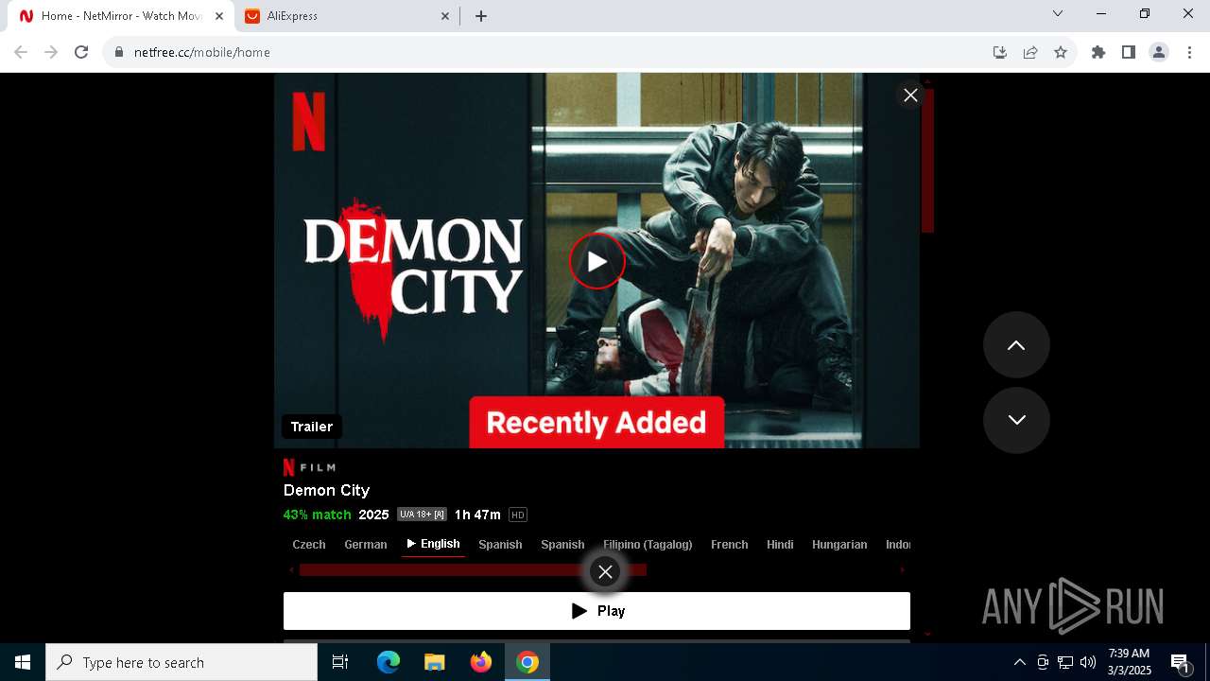Screen dimensions: 1210x681
Task: Click the language list horizontal scrollbar
Action: pos(473,569)
